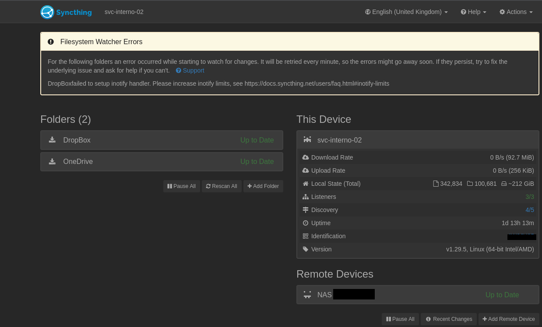Click the Listeners network icon
The image size is (542, 327).
tap(306, 197)
